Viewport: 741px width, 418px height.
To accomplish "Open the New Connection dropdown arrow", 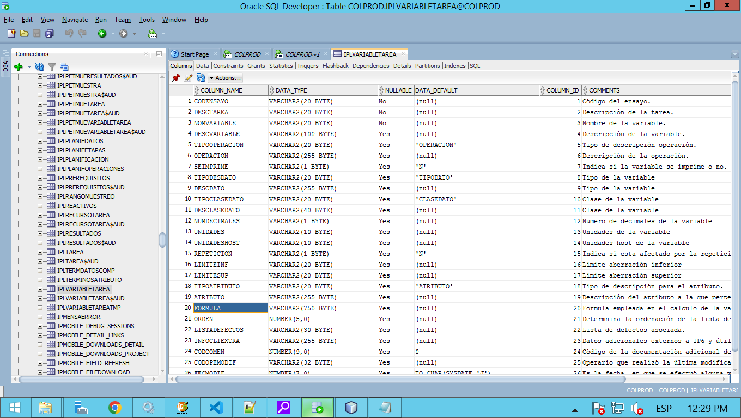I will point(29,67).
